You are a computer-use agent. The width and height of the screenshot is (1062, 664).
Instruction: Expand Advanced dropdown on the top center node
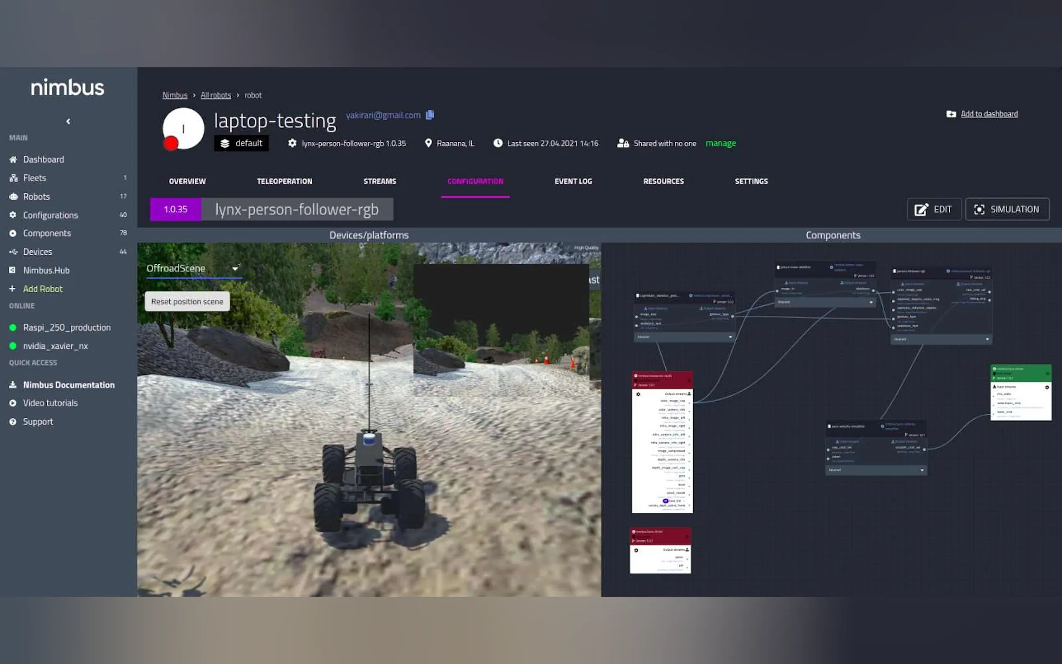coord(825,302)
